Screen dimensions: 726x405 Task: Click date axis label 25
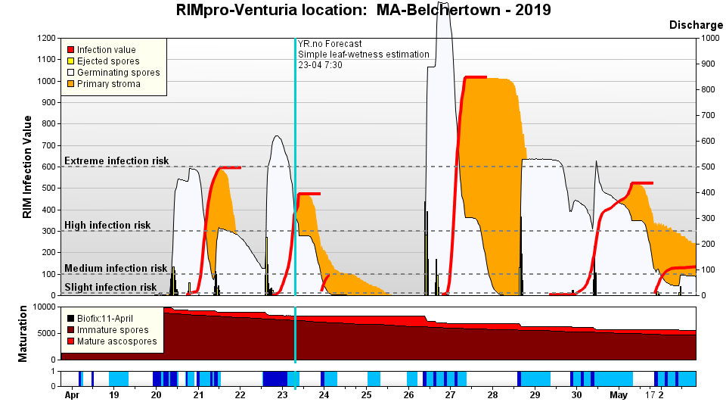(x=366, y=395)
